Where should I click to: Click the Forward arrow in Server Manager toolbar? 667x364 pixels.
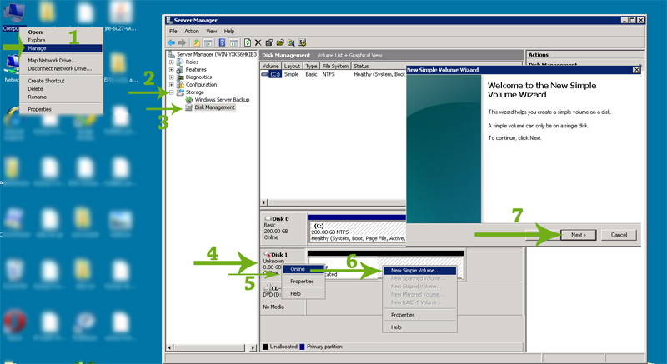pos(182,42)
